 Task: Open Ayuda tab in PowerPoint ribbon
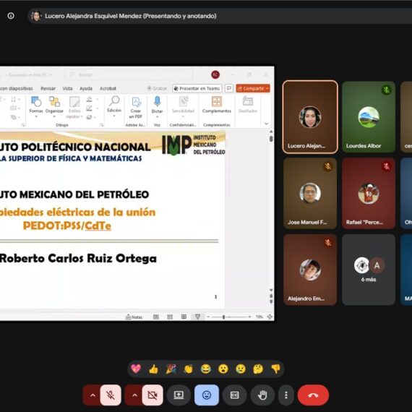(86, 89)
